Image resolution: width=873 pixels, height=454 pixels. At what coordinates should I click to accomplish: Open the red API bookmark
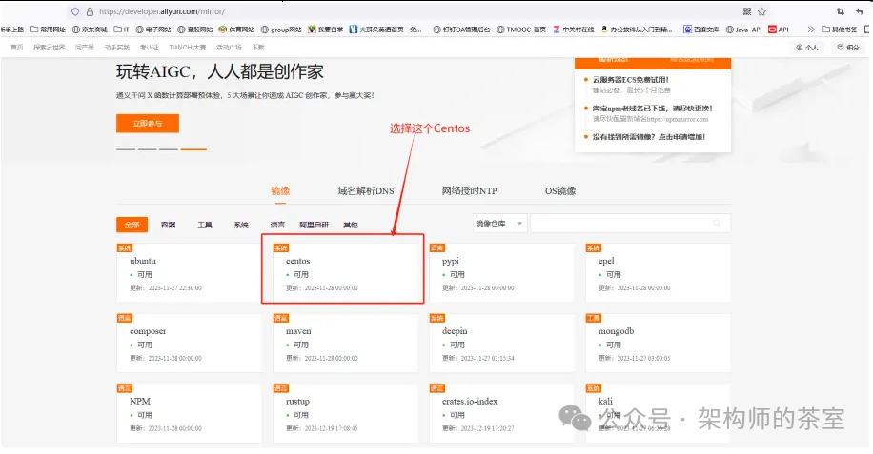(779, 30)
